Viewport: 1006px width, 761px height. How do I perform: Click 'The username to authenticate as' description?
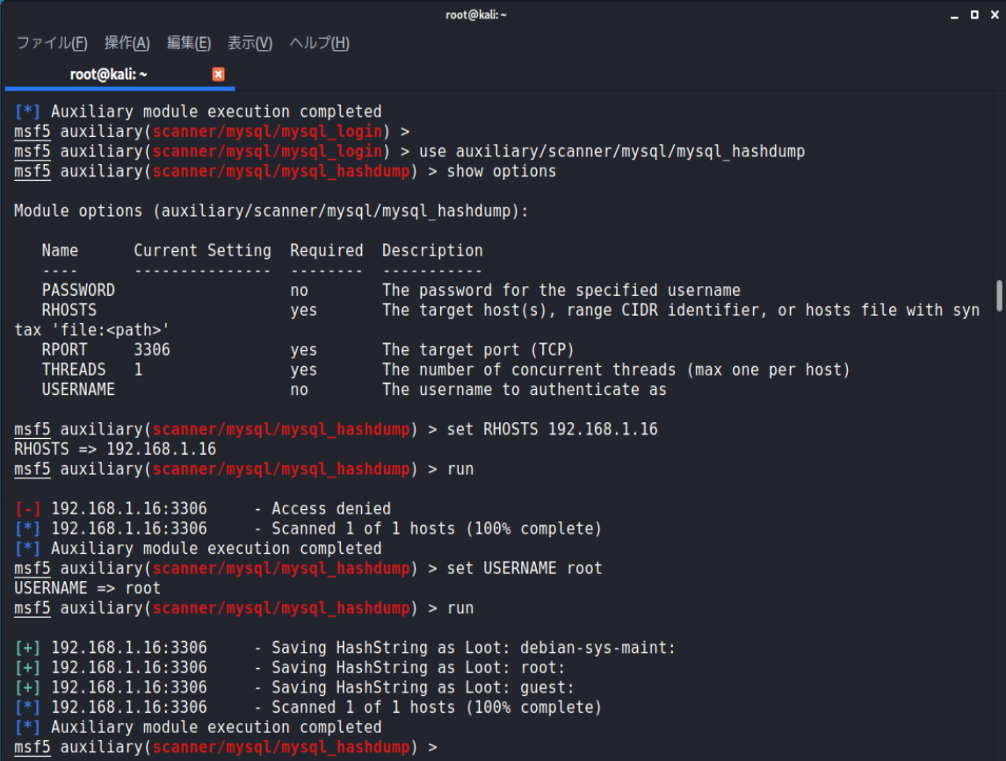click(525, 390)
